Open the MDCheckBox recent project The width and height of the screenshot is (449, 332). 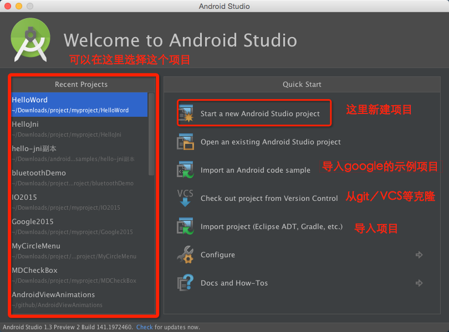pos(80,275)
